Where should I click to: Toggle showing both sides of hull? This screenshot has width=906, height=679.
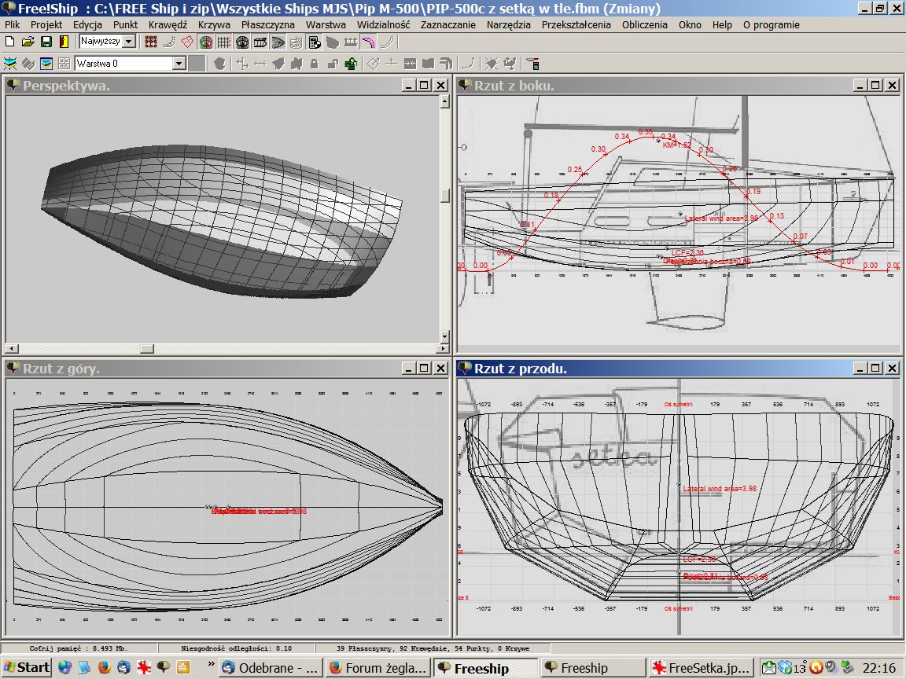[x=205, y=42]
